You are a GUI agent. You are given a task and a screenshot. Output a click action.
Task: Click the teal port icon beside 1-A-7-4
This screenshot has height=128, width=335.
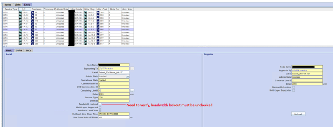(20, 41)
